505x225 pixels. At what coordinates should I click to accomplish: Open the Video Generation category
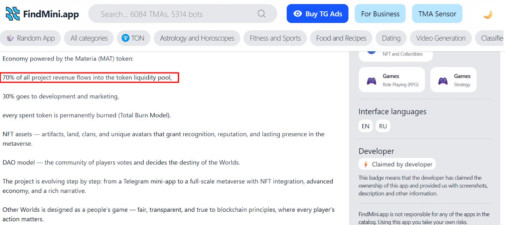click(441, 38)
